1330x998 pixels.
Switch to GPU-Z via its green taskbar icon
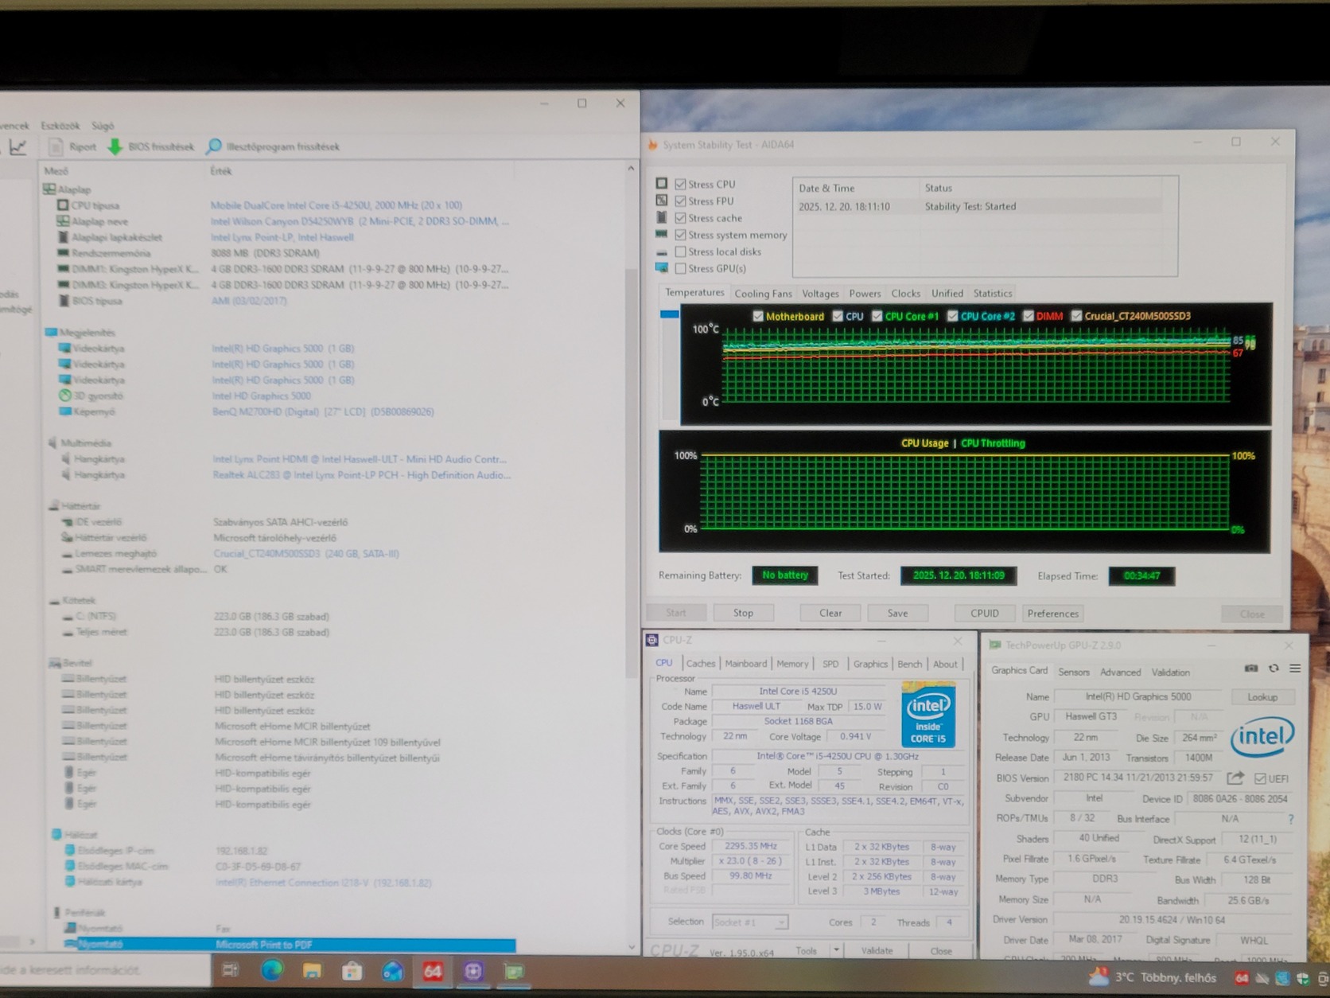[x=514, y=971]
